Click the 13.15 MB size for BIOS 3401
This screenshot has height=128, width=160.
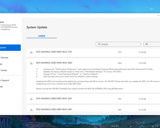(x=142, y=110)
